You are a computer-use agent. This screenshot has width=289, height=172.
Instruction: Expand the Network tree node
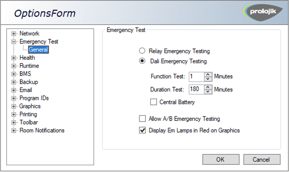14,34
